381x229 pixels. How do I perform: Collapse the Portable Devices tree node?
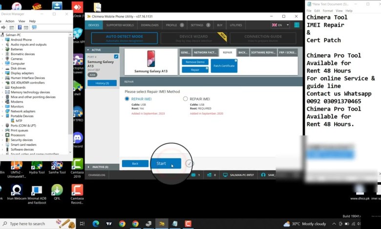pos(3,116)
